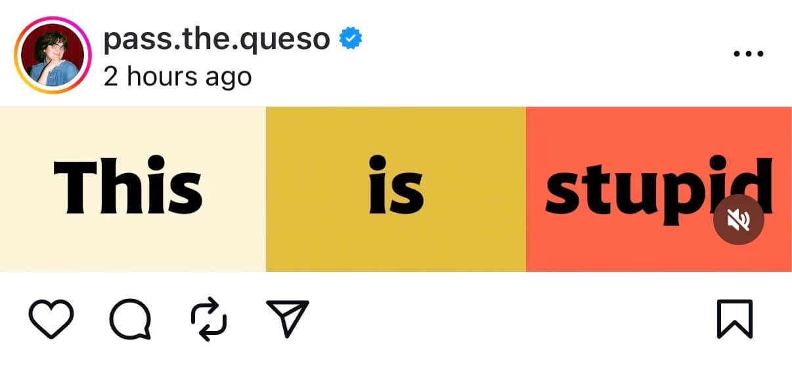Like the post with the heart icon
Viewport: 792px width, 367px height.
click(x=52, y=320)
